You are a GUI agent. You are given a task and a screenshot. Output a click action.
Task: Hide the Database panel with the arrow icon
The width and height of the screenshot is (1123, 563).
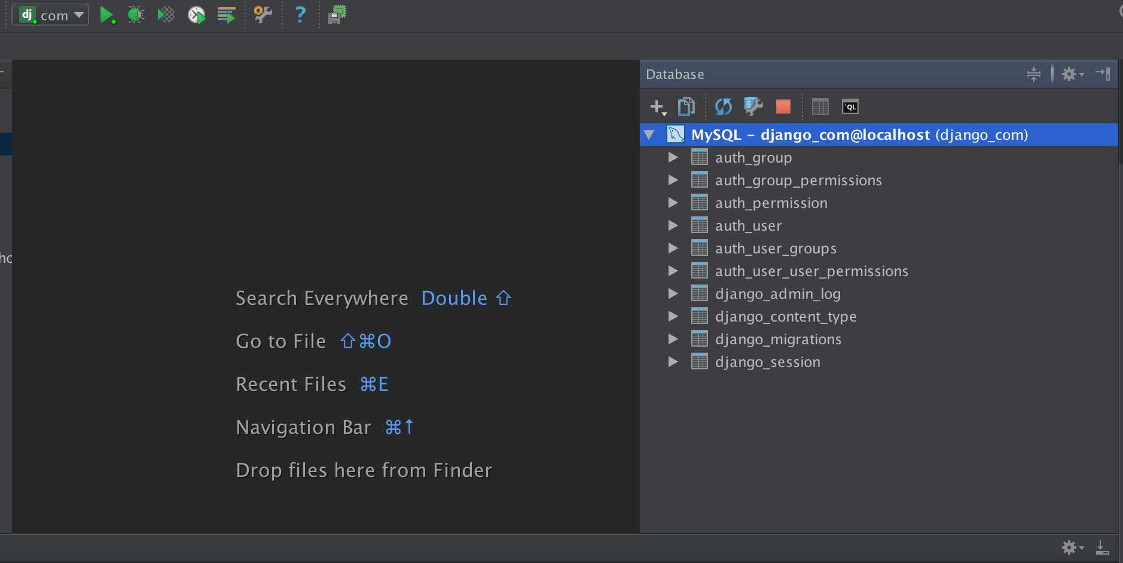coord(1103,74)
